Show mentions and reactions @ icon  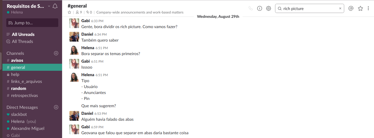point(351,8)
